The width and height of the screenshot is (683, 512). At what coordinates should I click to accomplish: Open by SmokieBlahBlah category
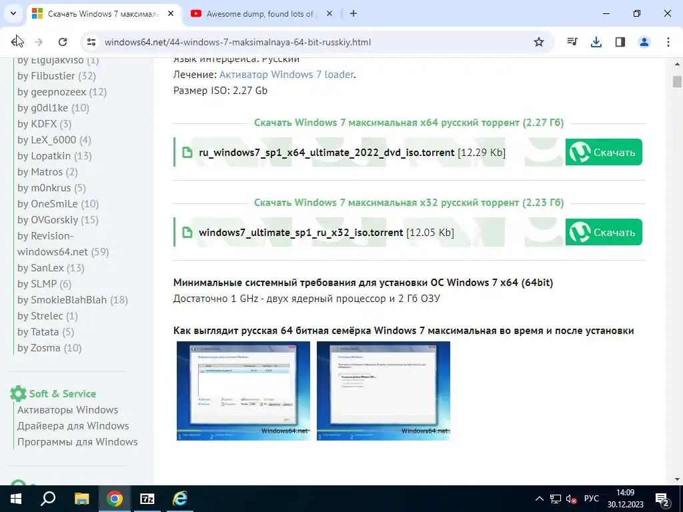62,300
